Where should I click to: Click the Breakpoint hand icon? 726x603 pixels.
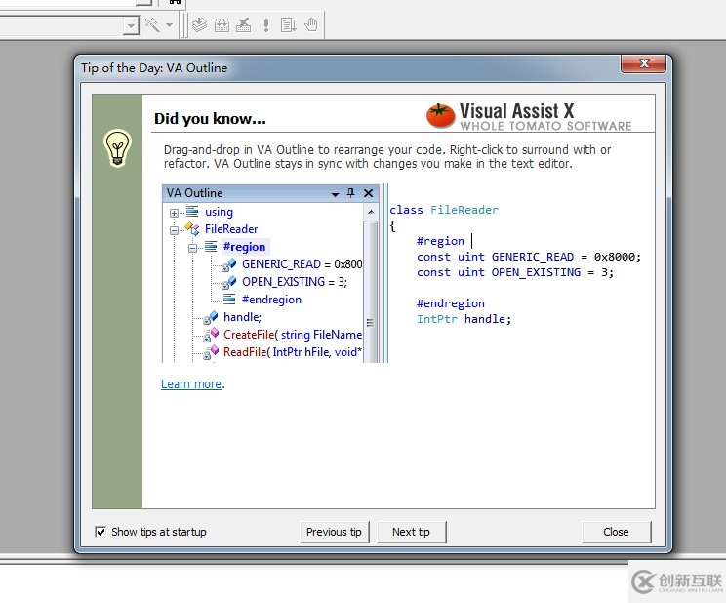311,25
